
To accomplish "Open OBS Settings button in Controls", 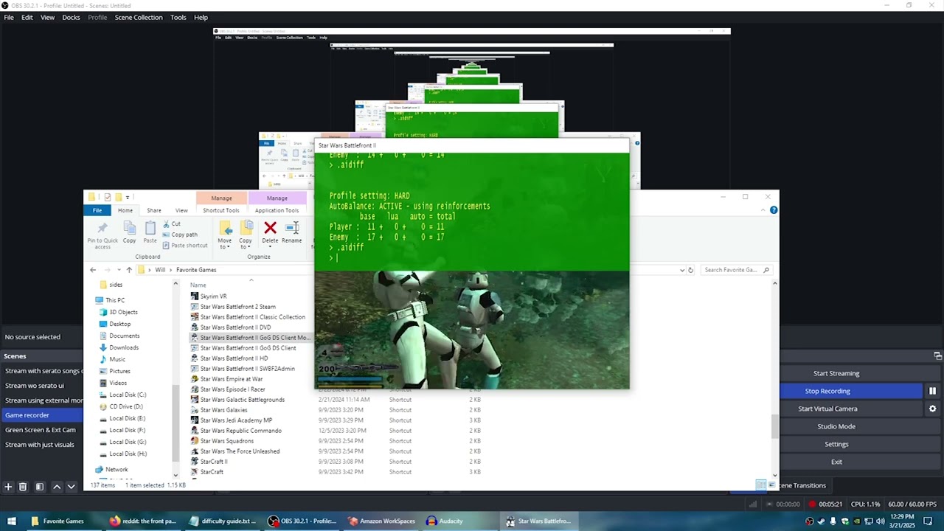I will point(836,444).
